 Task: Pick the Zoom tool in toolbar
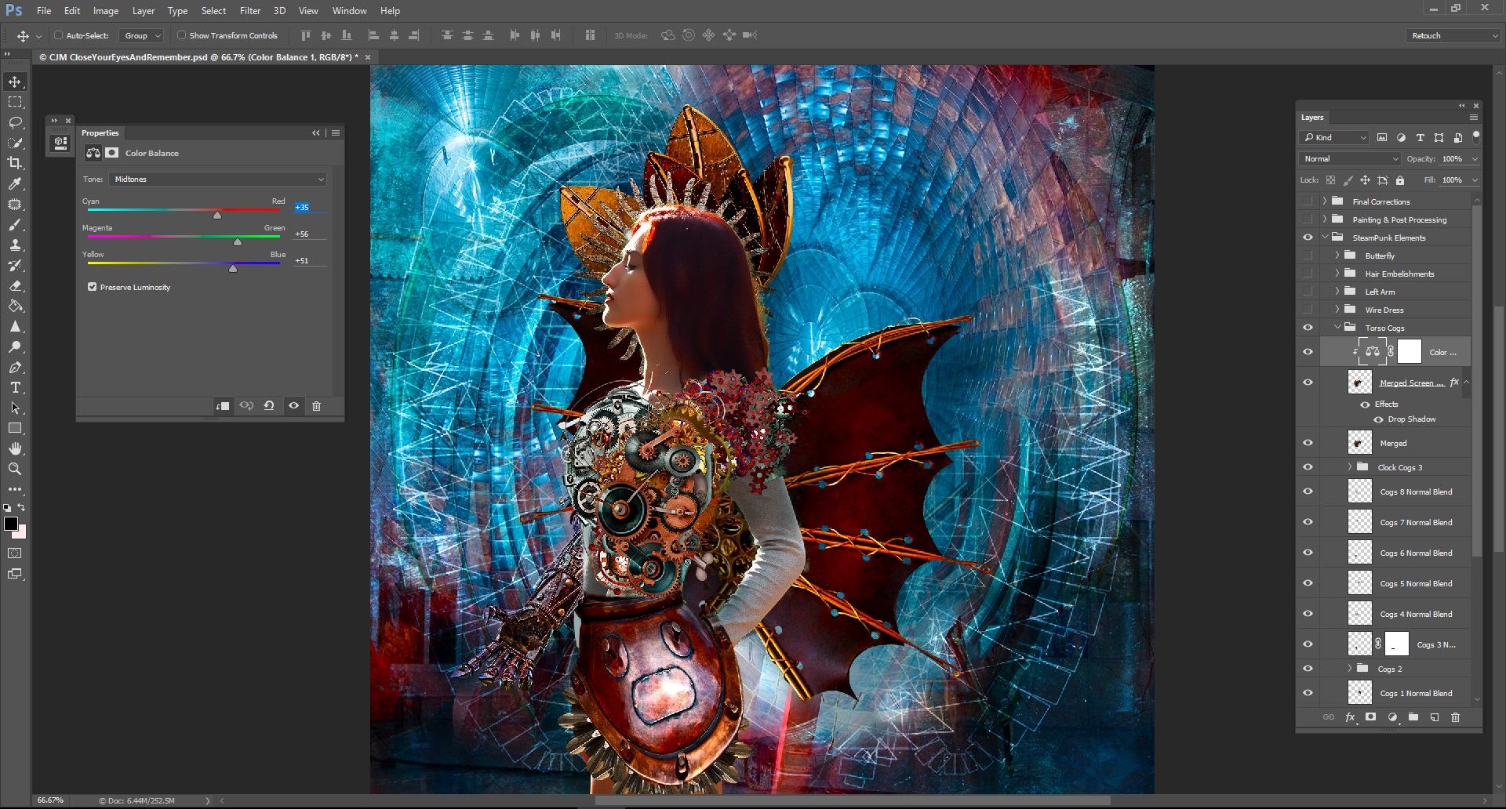pos(15,469)
